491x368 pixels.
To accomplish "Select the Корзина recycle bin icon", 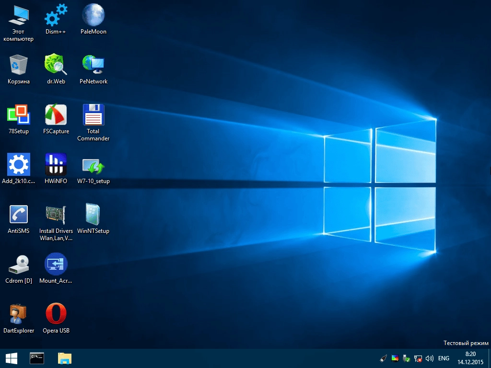I will click(x=19, y=65).
